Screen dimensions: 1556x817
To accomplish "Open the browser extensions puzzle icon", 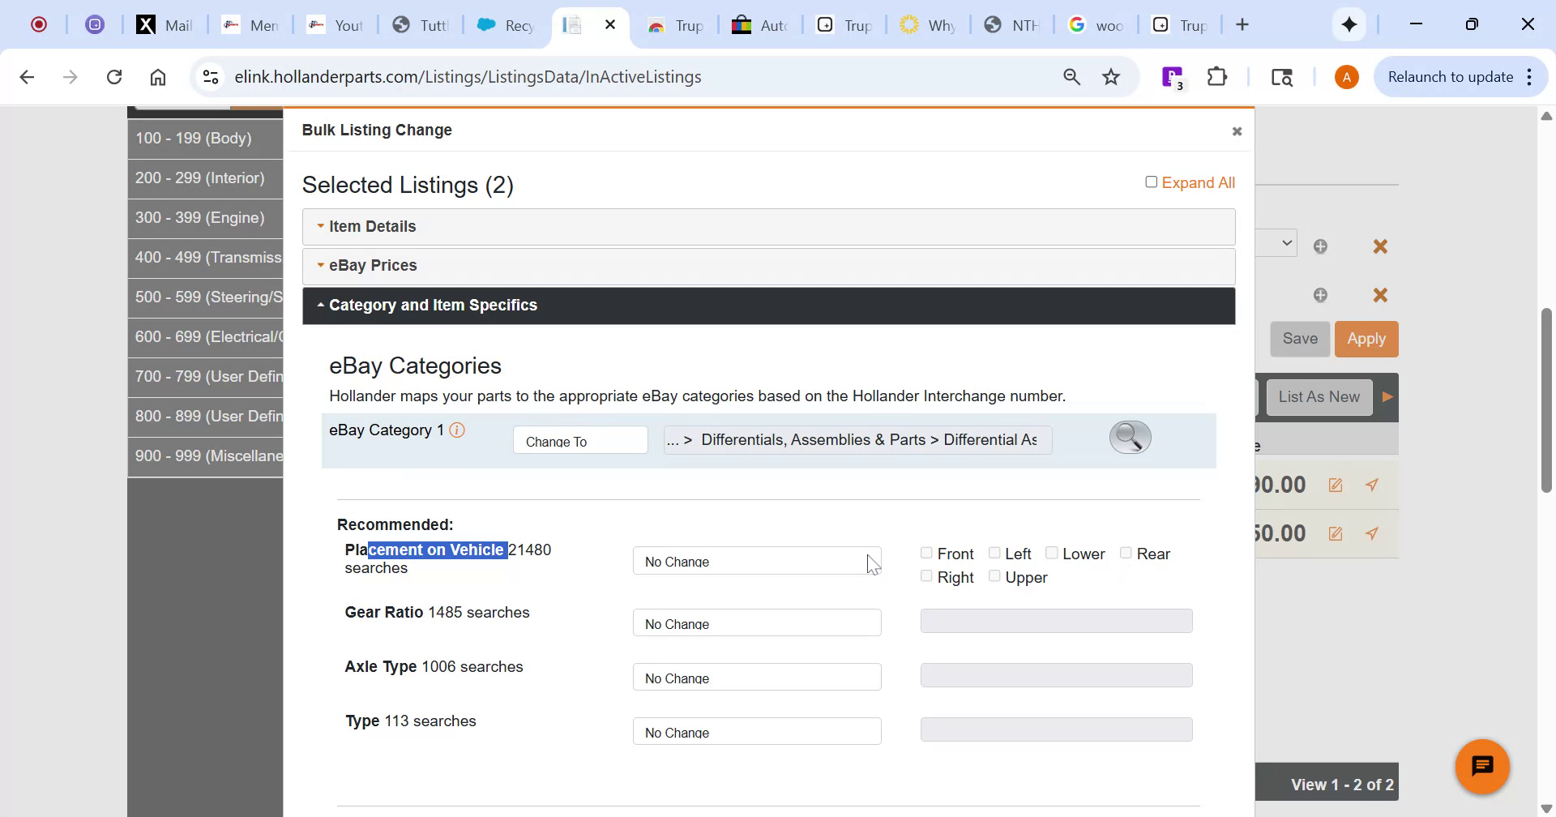I will point(1216,77).
